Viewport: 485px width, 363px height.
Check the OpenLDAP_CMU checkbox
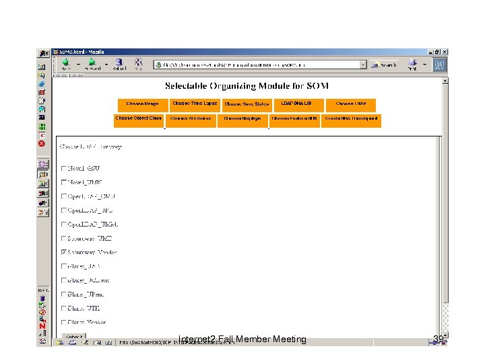tap(64, 196)
